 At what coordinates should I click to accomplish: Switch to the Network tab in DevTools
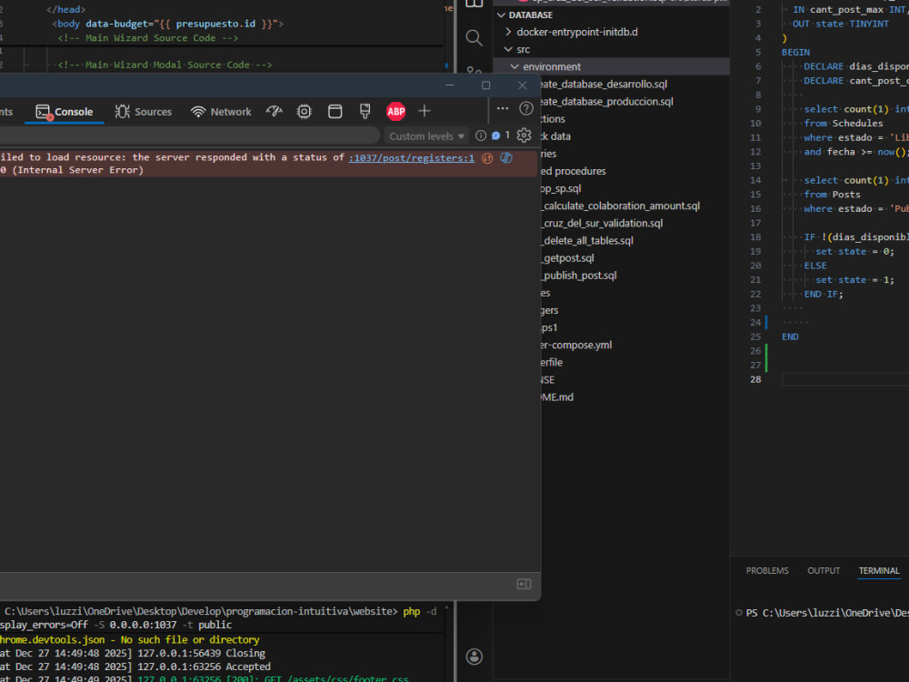pyautogui.click(x=221, y=111)
